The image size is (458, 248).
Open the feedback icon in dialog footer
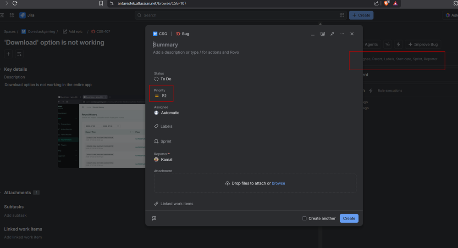coord(154,219)
